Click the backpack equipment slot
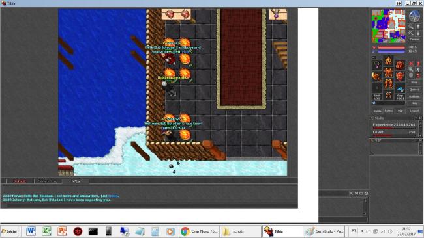Viewport: 424px width, 238px height. coord(400,65)
